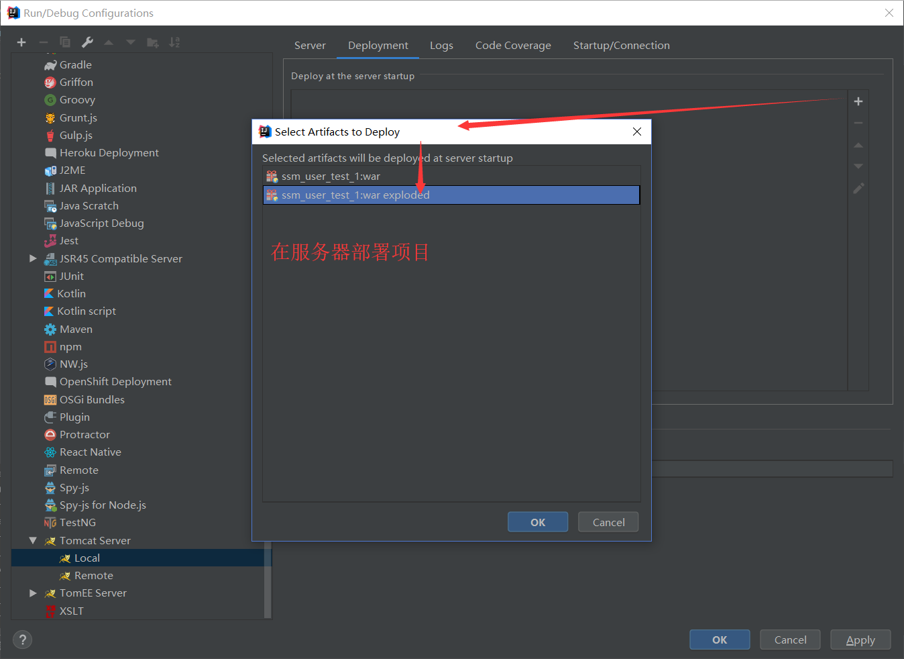The width and height of the screenshot is (904, 659).
Task: Select Gulp.js configuration type
Action: click(x=68, y=135)
